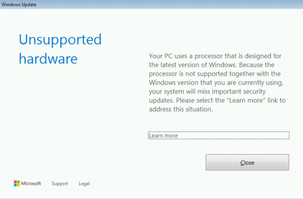Open the Legal link in footer
303x199 pixels.
[83, 184]
